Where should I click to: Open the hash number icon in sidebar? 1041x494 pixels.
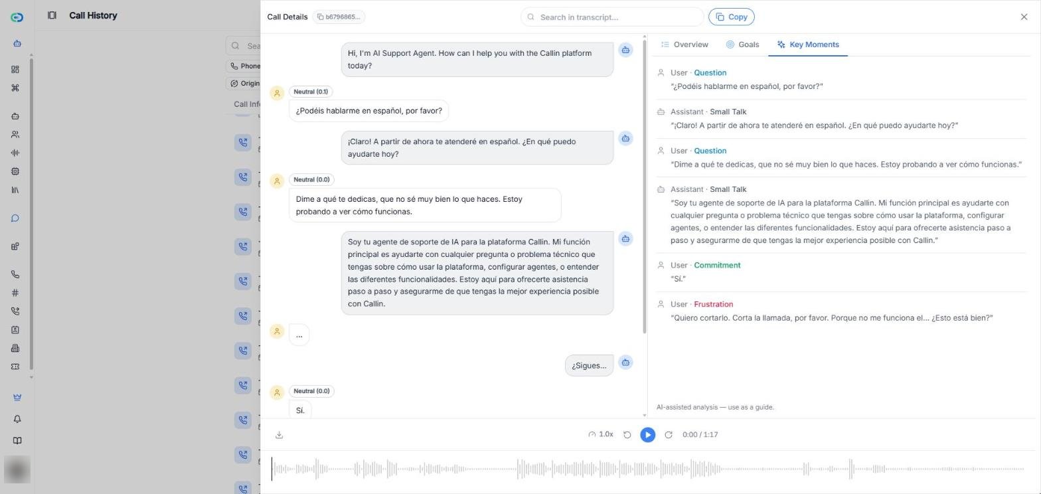tap(15, 293)
